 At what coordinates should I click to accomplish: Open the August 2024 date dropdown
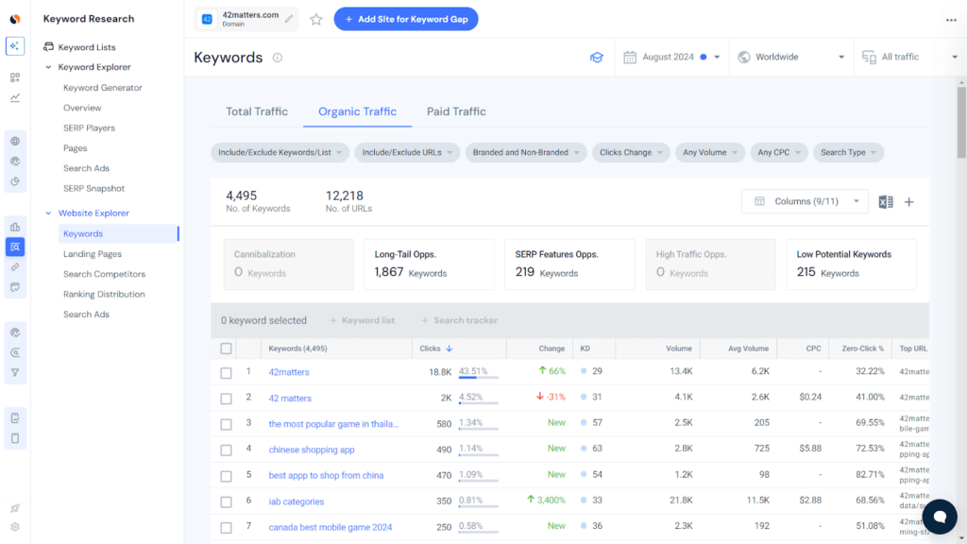coord(672,58)
